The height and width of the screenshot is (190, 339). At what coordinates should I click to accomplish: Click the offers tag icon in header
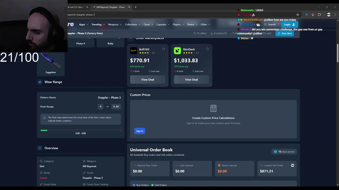(x=195, y=33)
